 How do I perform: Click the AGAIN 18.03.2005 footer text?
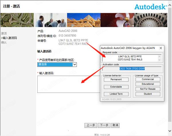(112, 99)
